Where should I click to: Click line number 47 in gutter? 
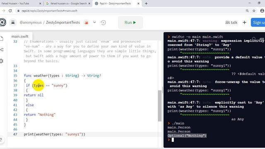pos(15,134)
